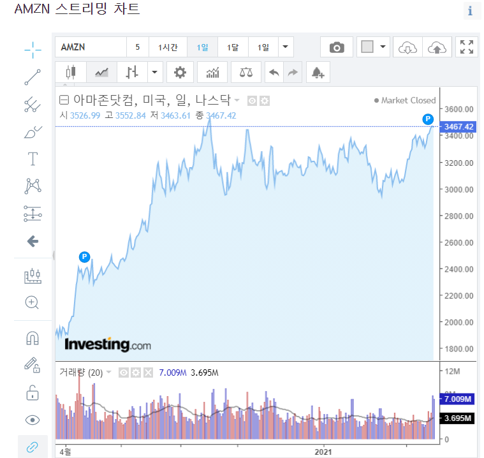Activate the zoom in magnifier tool
The width and height of the screenshot is (484, 458).
(x=32, y=302)
